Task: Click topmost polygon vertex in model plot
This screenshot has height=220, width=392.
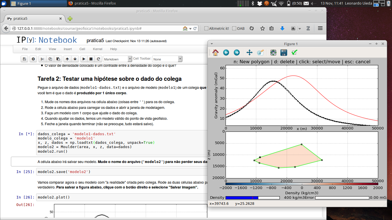Action: (x=301, y=144)
